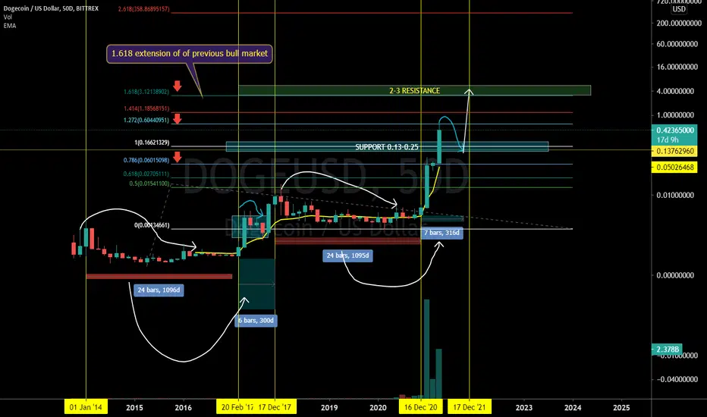Click yellow price tag 0.05026468
This screenshot has width=707, height=417.
tap(674, 168)
